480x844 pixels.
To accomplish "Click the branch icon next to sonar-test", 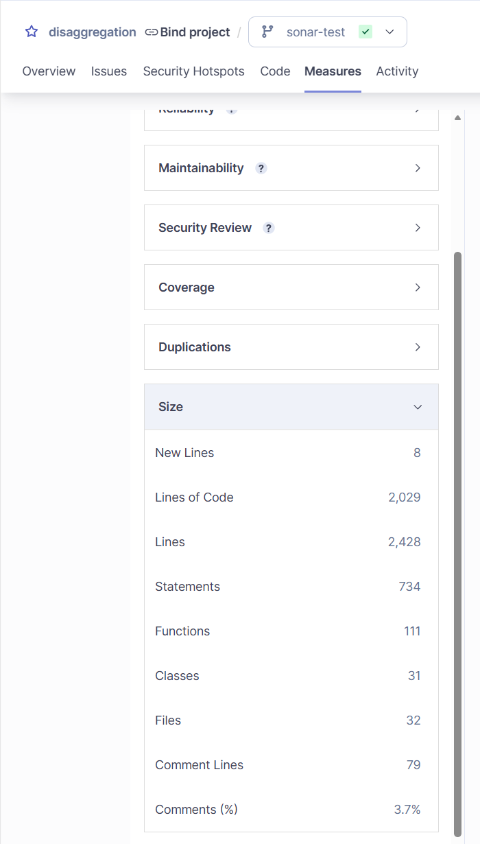I will click(x=267, y=32).
